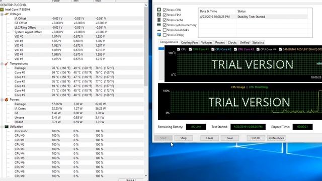Image resolution: width=322 pixels, height=181 pixels.
Task: Click the Temperatures thermometer icon
Action: pos(7,64)
